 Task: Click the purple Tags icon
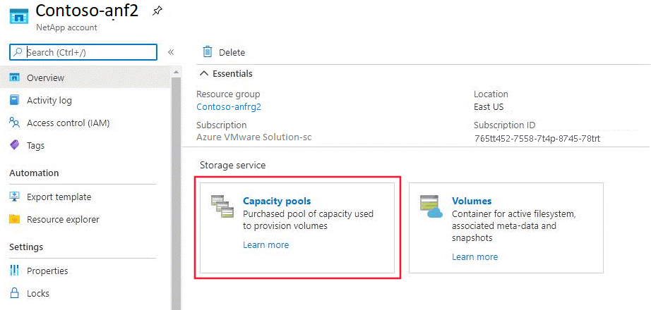coord(15,145)
